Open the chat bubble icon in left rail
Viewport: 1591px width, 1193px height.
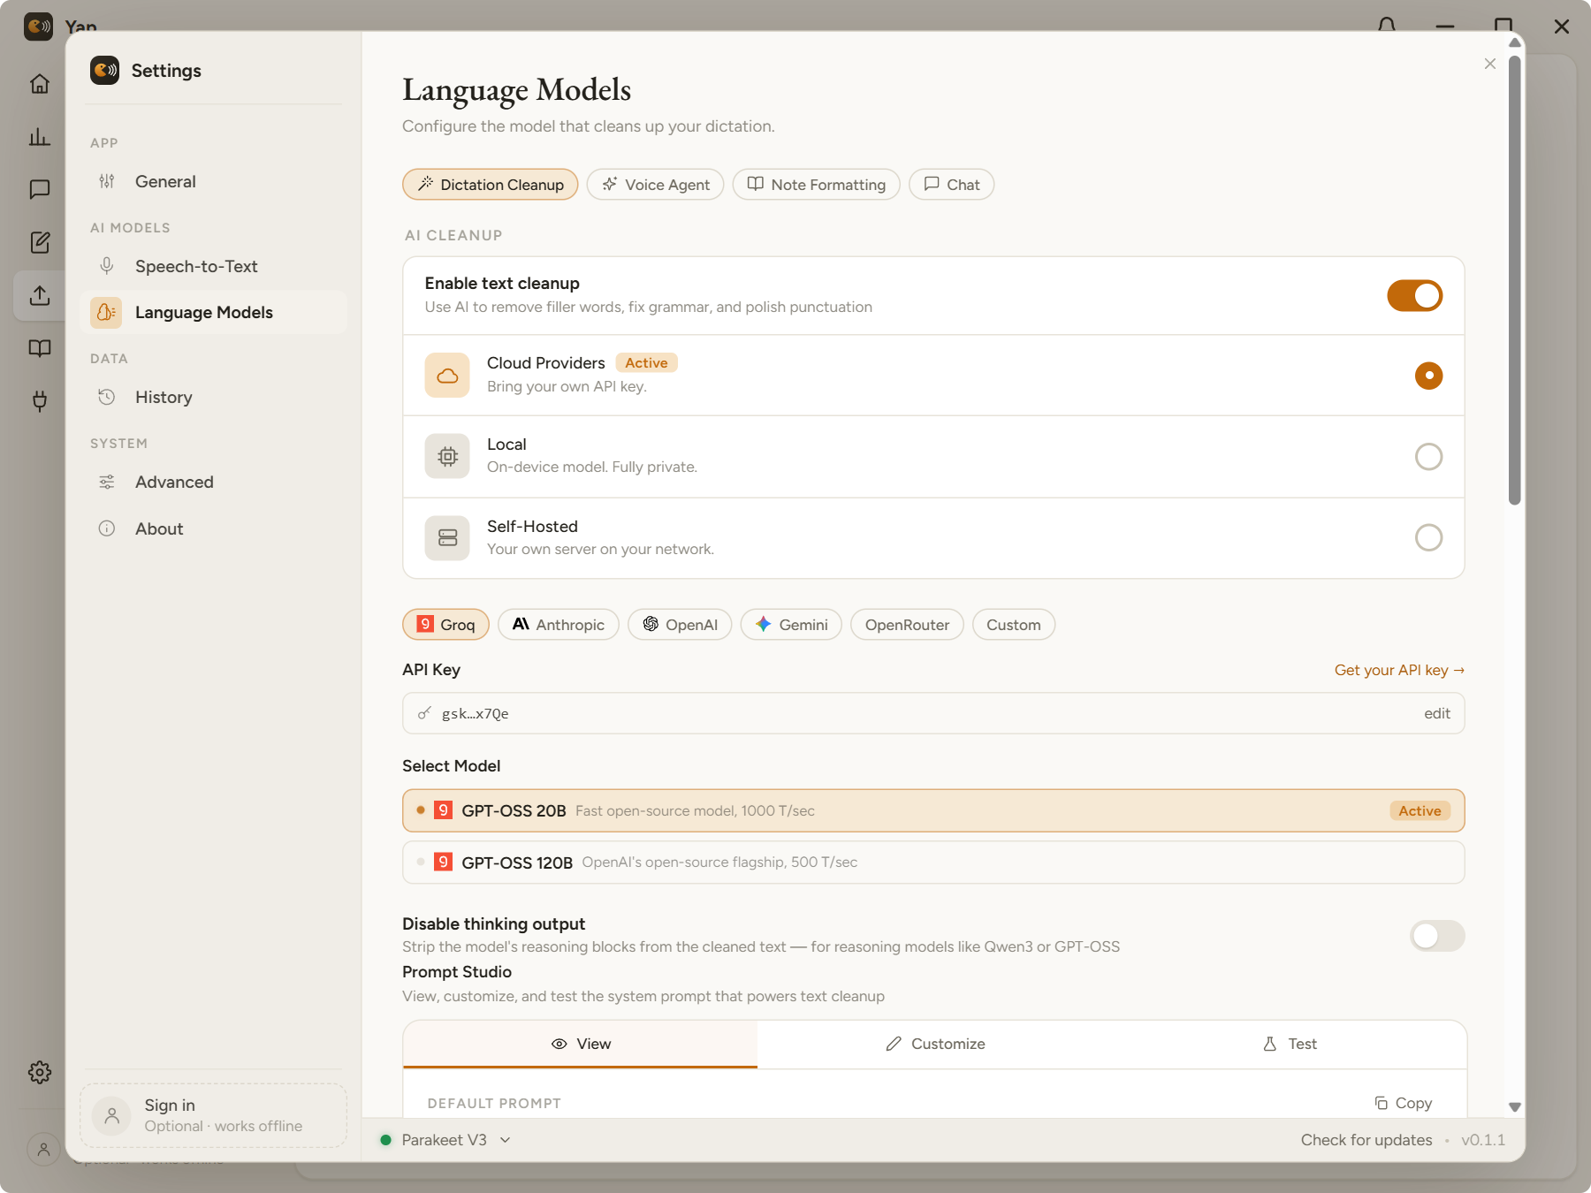[40, 189]
